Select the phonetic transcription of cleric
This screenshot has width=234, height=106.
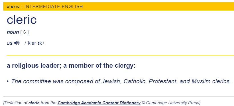pyautogui.click(x=34, y=43)
